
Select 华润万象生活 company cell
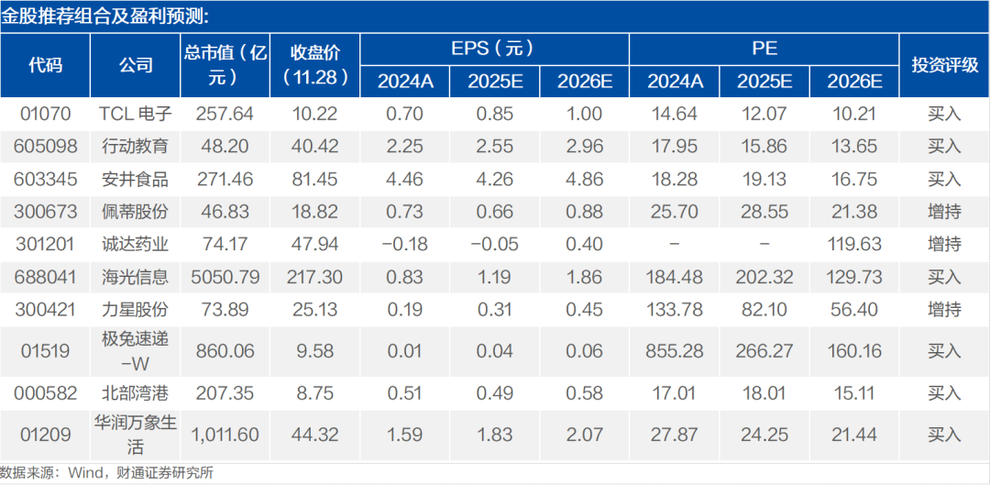pos(136,435)
